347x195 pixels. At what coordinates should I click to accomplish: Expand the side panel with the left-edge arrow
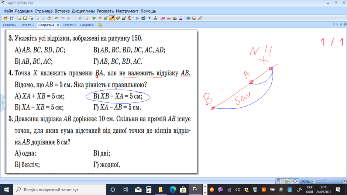point(3,103)
